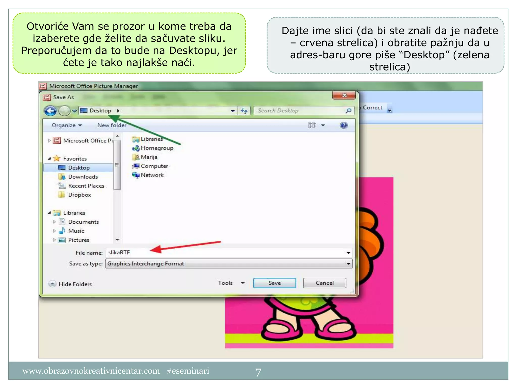Click the refresh icon beside address bar
Viewport: 517px width, 388px height.
[x=244, y=111]
